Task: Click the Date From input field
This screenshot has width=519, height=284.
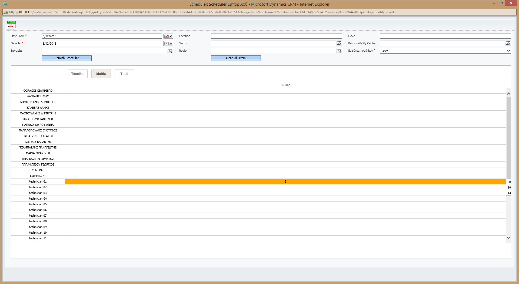Action: [102, 36]
